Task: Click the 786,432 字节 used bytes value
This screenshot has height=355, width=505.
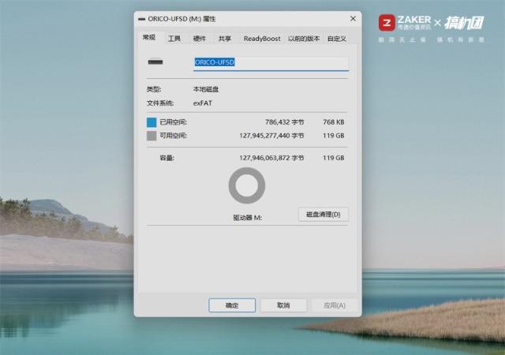Action: [x=285, y=122]
